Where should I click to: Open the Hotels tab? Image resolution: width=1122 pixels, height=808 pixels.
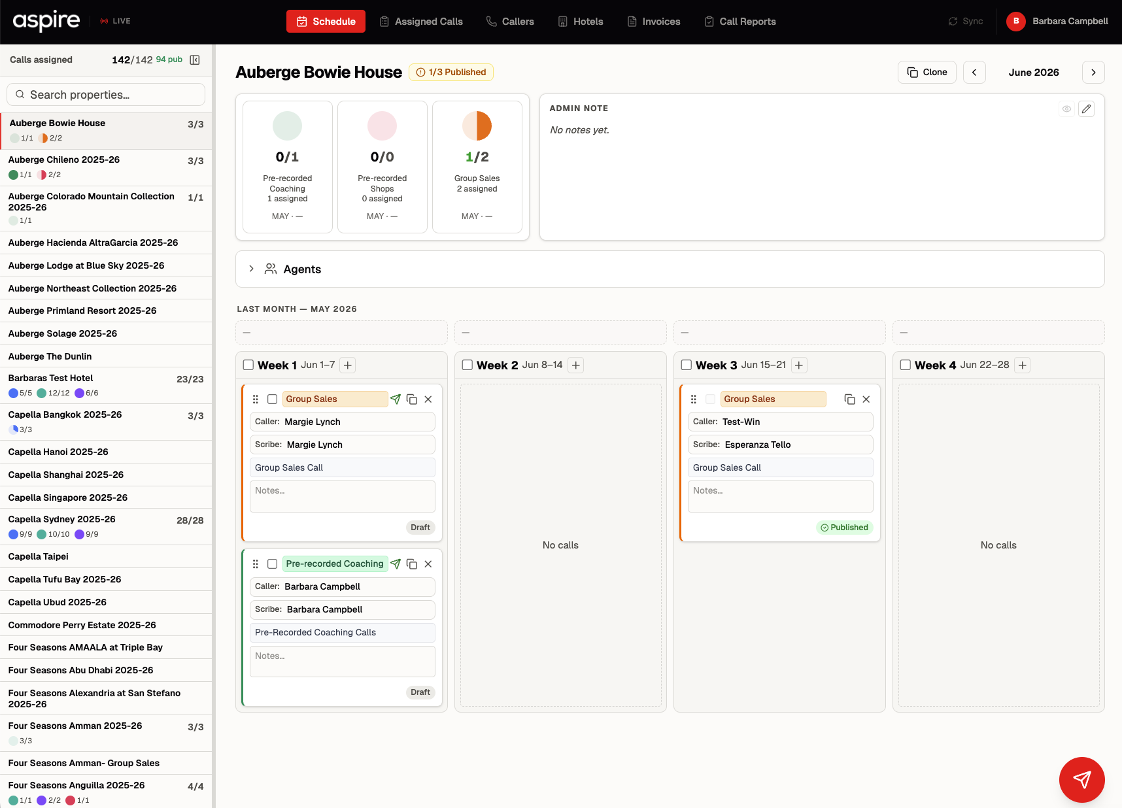pos(581,22)
